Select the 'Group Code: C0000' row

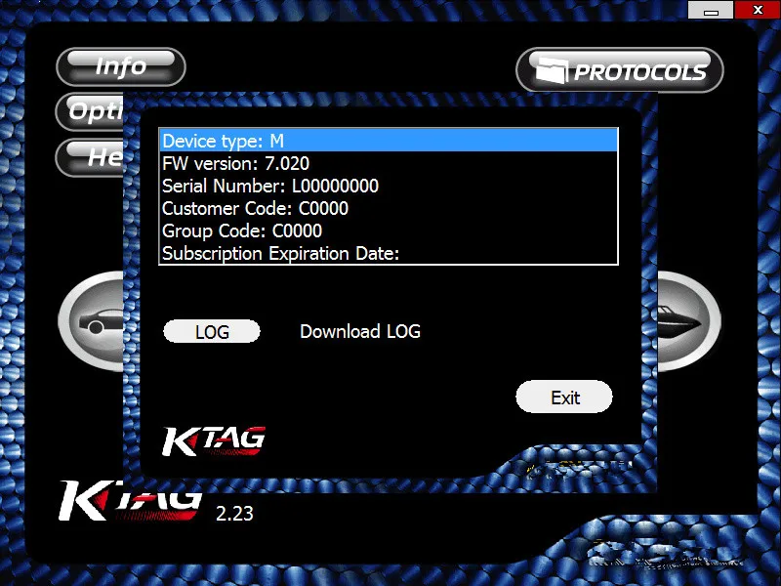(389, 230)
